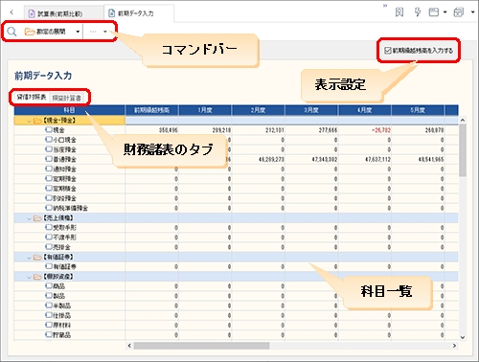The height and width of the screenshot is (362, 479).
Task: Select the 定期積金 account row label
Action: (x=64, y=189)
